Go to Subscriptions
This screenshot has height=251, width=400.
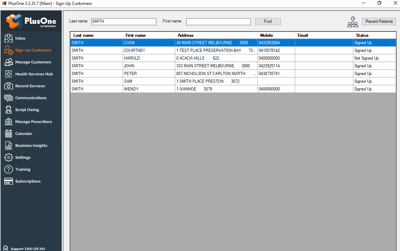[x=28, y=181]
